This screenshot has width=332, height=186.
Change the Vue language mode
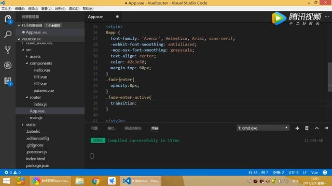pos(314,173)
